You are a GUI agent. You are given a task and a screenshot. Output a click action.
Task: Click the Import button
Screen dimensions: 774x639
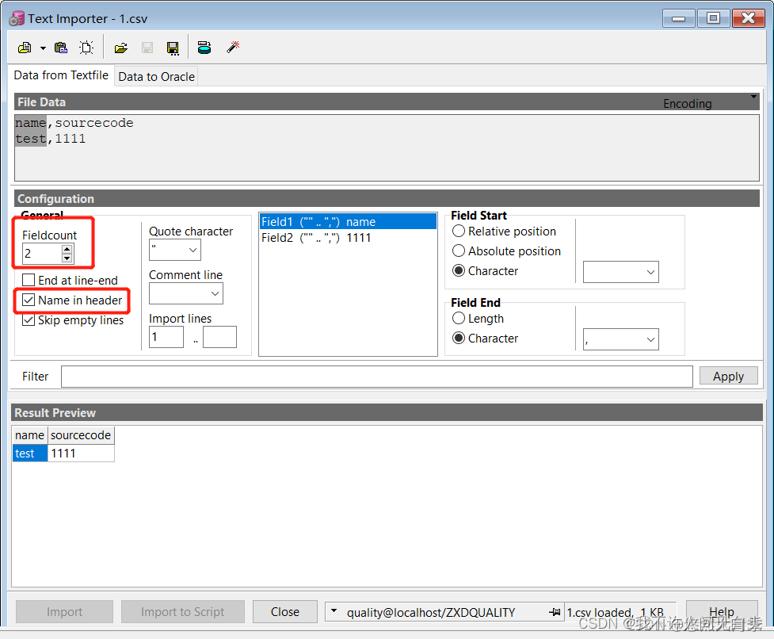click(x=64, y=612)
